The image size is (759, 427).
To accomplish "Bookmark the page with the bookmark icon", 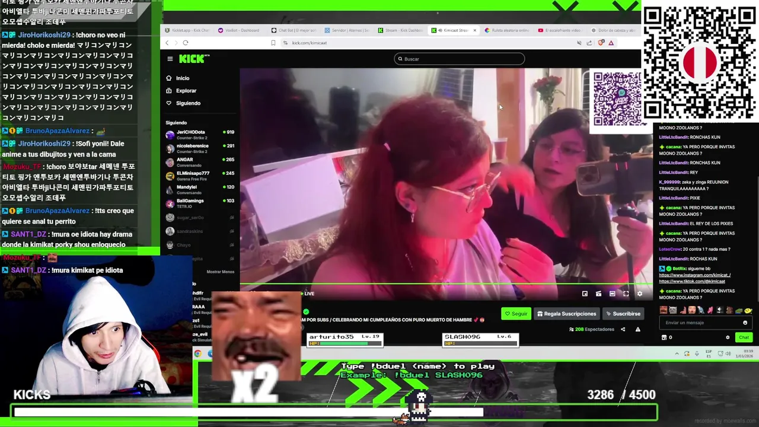I will pyautogui.click(x=273, y=43).
